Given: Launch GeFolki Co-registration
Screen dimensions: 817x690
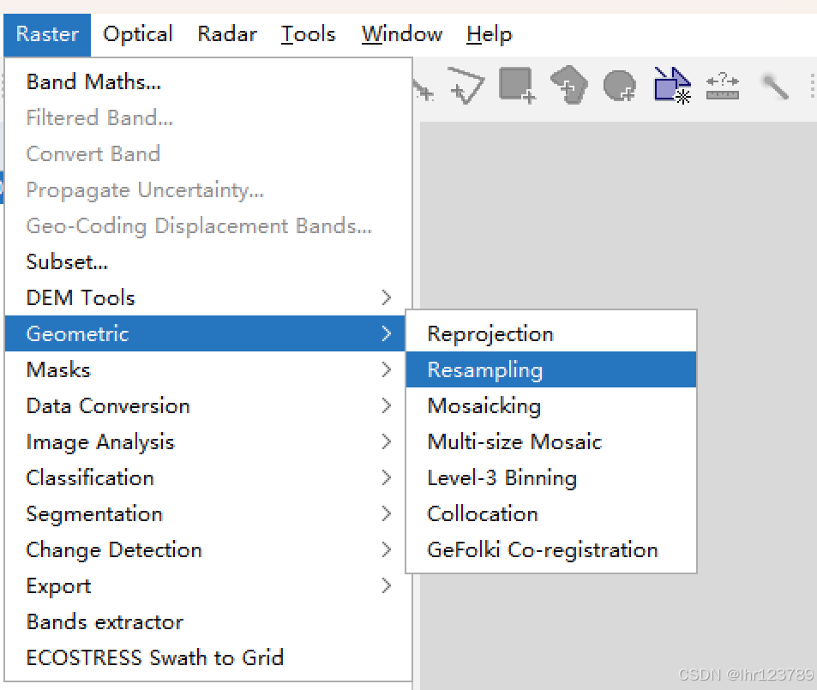Looking at the screenshot, I should coord(551,549).
